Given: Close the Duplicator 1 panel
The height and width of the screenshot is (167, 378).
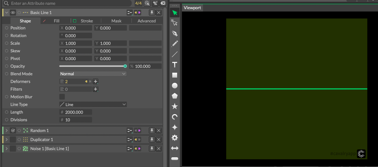Looking at the screenshot, I should pos(159,139).
